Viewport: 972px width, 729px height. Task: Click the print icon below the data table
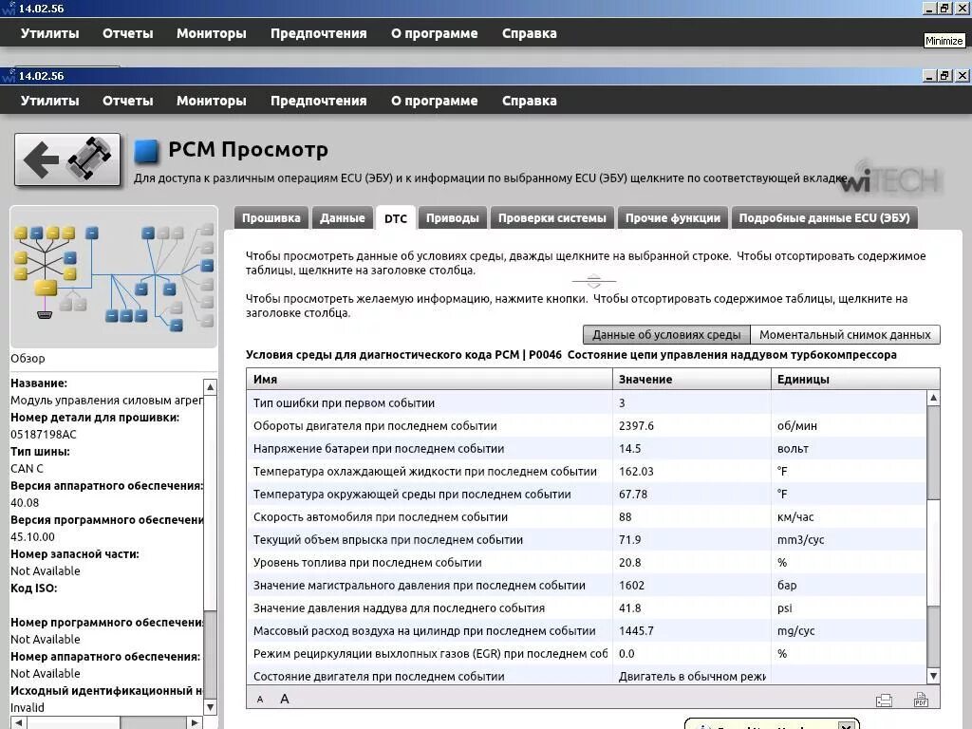coord(884,700)
